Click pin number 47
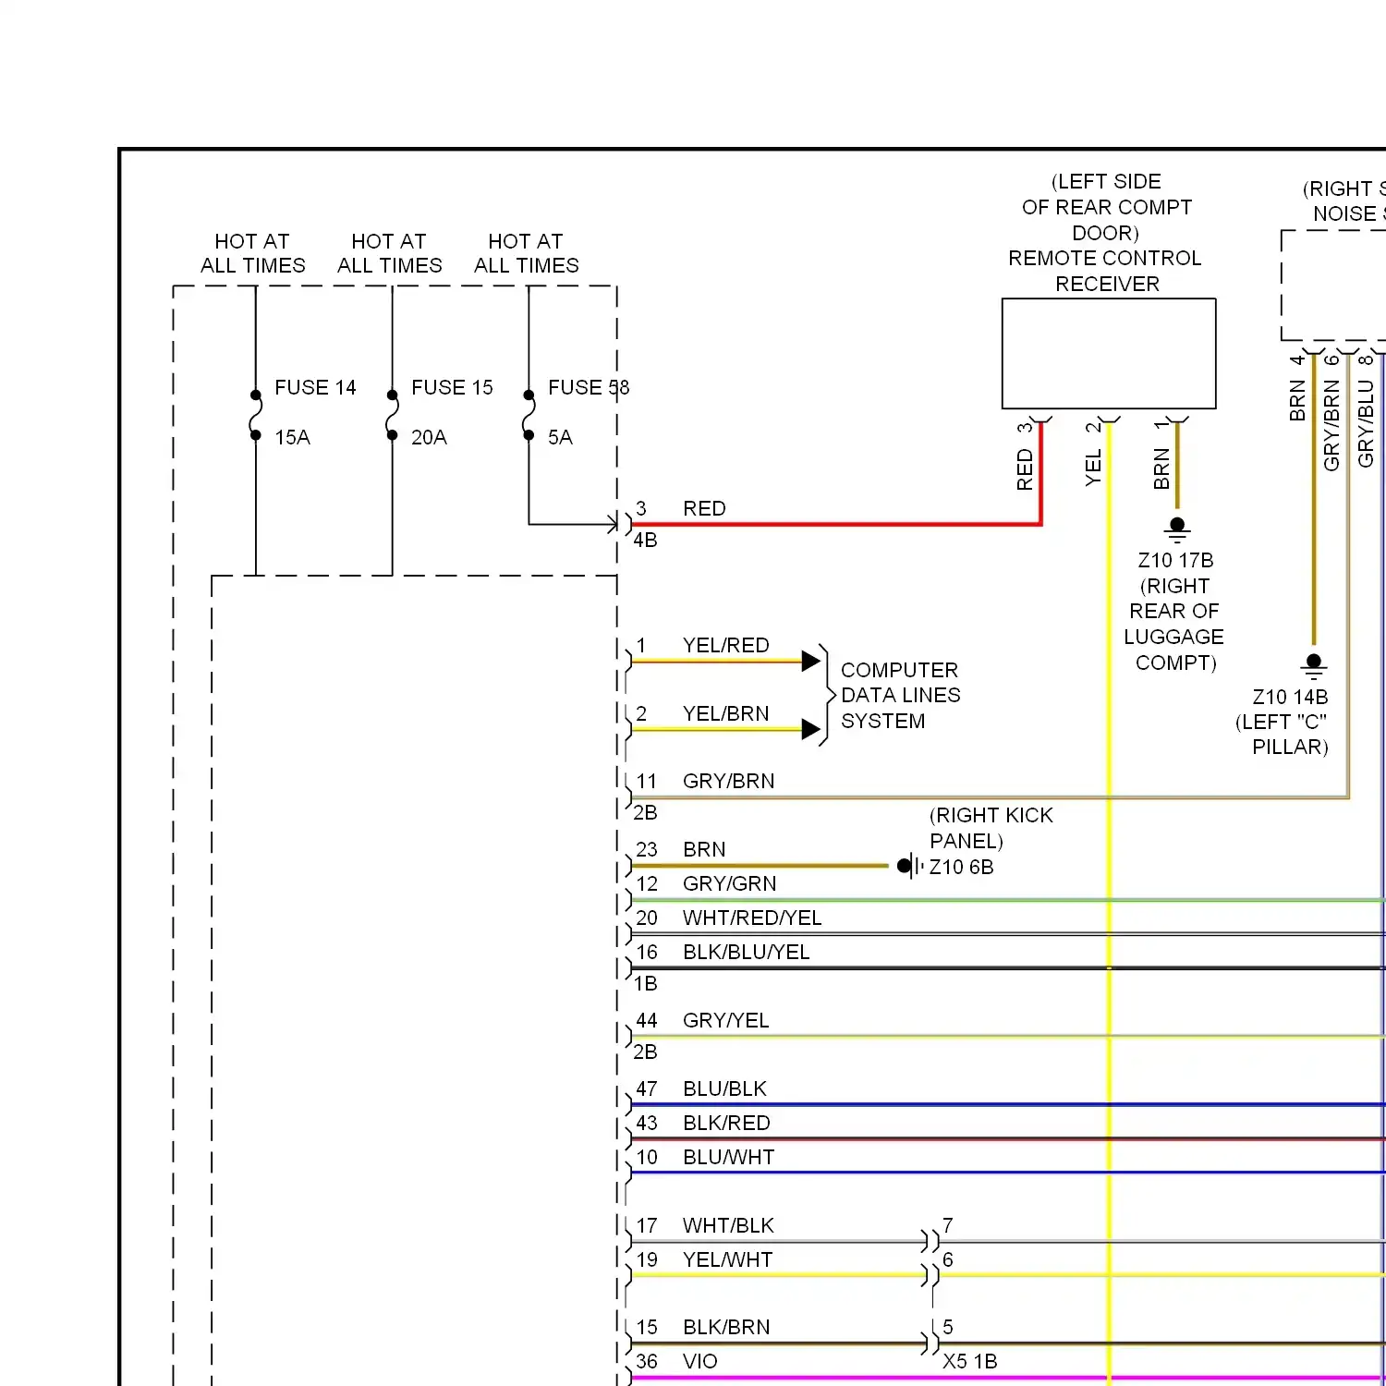Viewport: 1386px width, 1386px height. 647,1088
